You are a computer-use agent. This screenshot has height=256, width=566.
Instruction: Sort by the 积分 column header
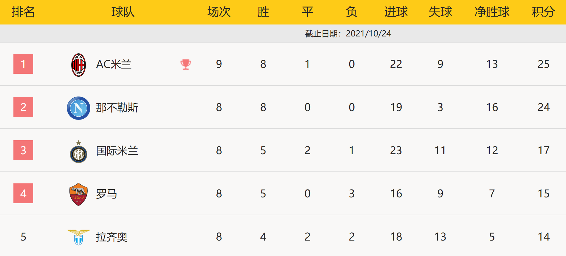point(543,12)
